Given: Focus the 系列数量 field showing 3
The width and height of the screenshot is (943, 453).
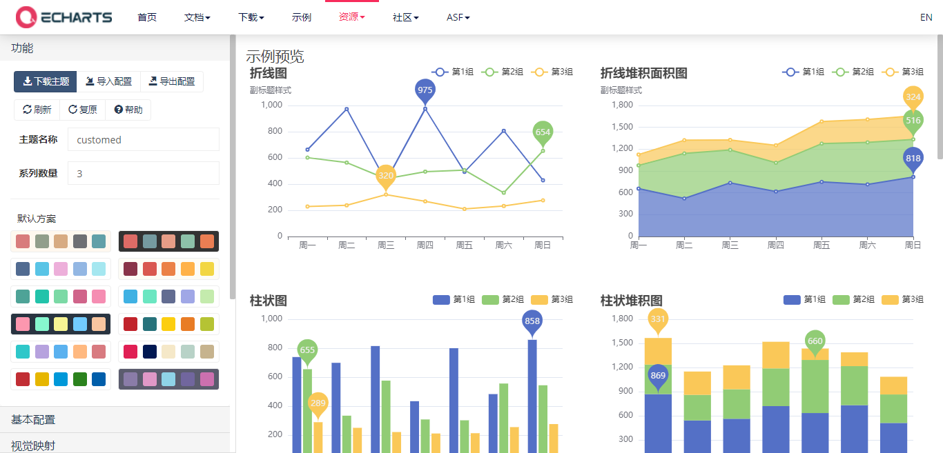Looking at the screenshot, I should click(x=144, y=173).
